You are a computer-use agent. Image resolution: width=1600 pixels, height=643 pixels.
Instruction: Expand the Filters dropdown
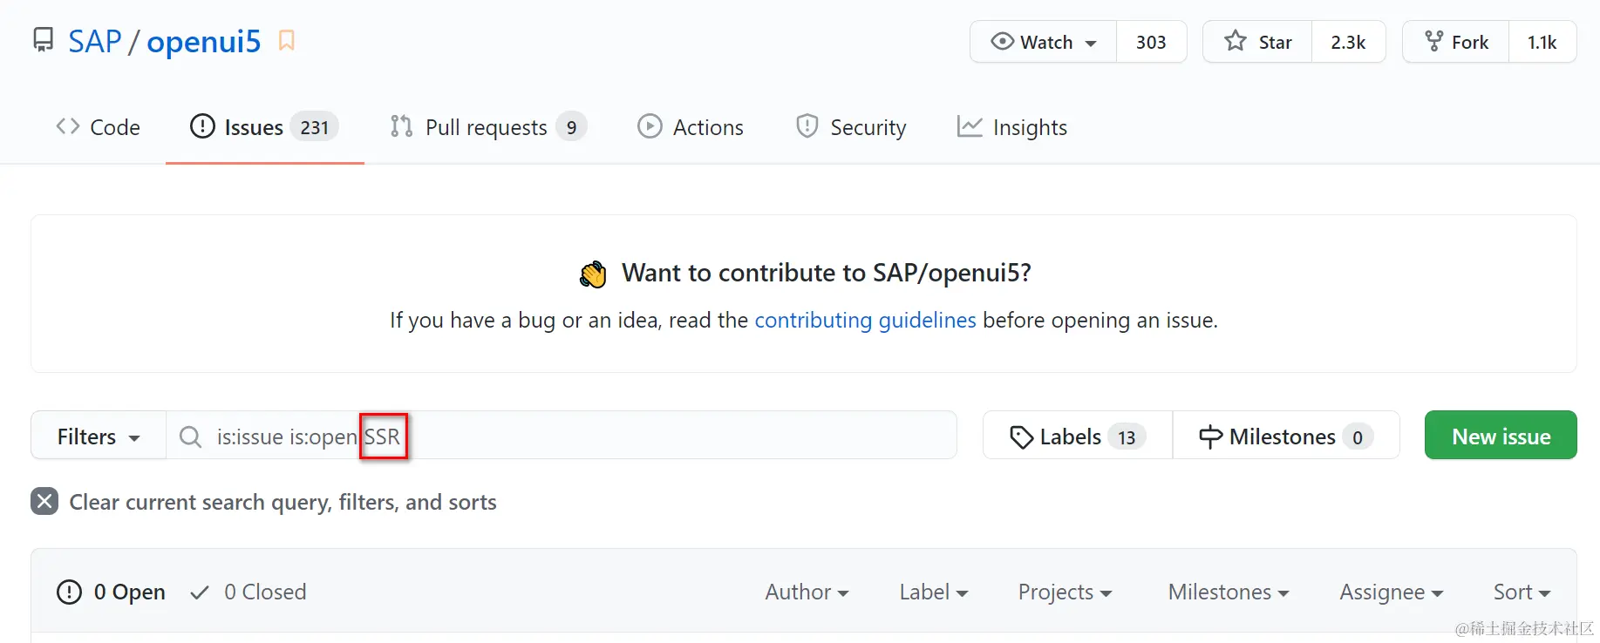[99, 437]
